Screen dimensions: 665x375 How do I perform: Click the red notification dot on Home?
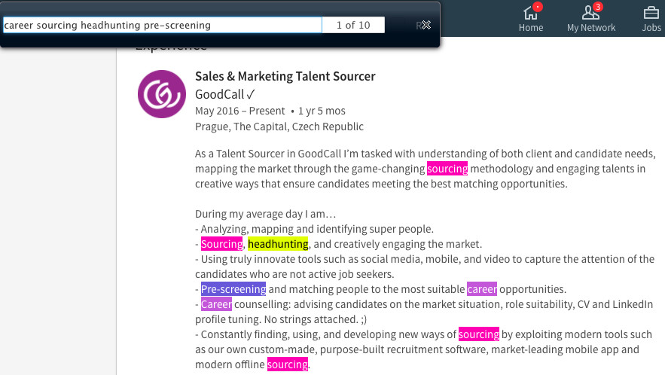[x=537, y=7]
